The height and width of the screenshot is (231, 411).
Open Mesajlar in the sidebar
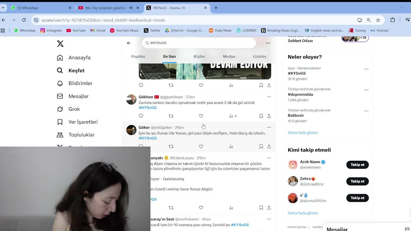point(73,96)
